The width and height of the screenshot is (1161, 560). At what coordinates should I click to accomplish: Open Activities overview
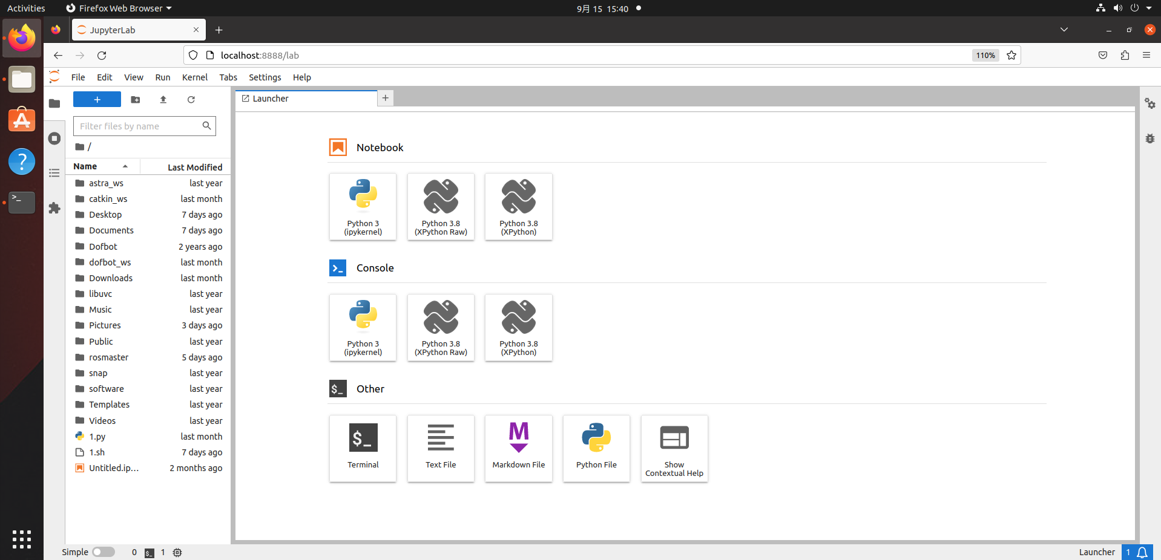(26, 8)
